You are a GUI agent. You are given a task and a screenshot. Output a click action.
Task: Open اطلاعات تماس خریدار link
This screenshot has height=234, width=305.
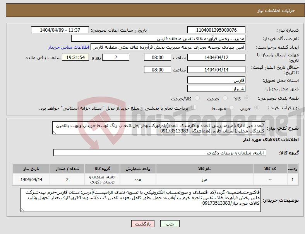tap(69, 47)
